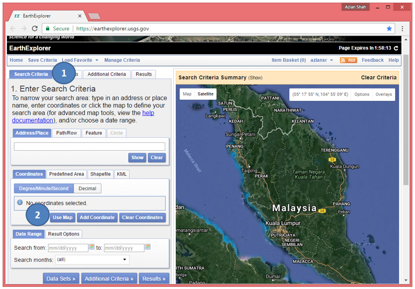Viewport: 415px width, 289px height.
Task: Go to Home in the navigation bar
Action: [16, 60]
